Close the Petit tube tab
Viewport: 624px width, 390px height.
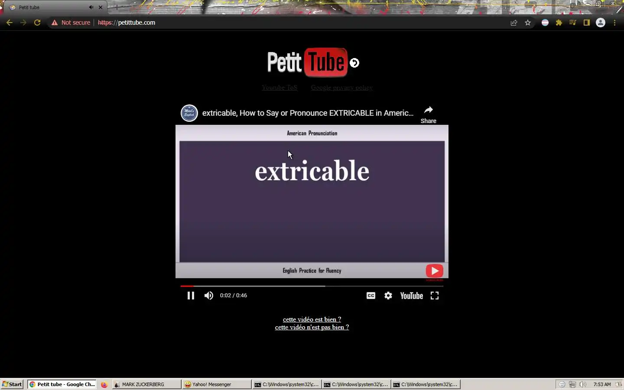pyautogui.click(x=101, y=7)
